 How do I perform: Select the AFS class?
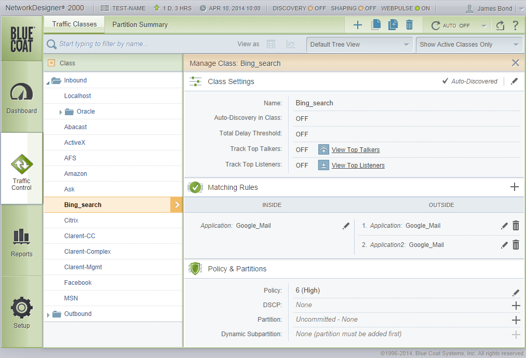point(70,158)
